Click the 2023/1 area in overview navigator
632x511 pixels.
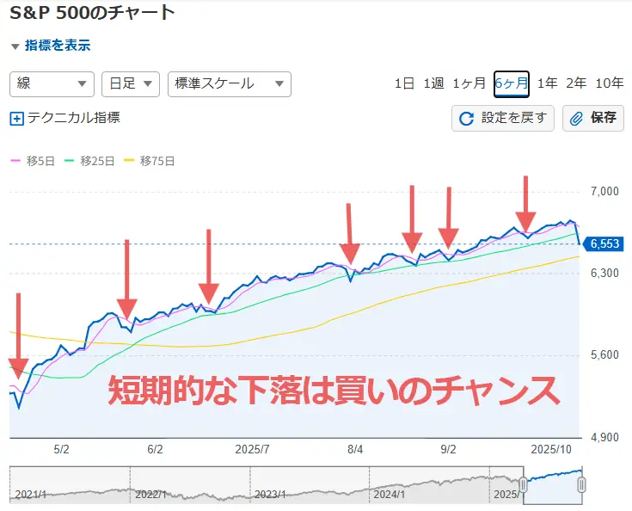click(270, 495)
